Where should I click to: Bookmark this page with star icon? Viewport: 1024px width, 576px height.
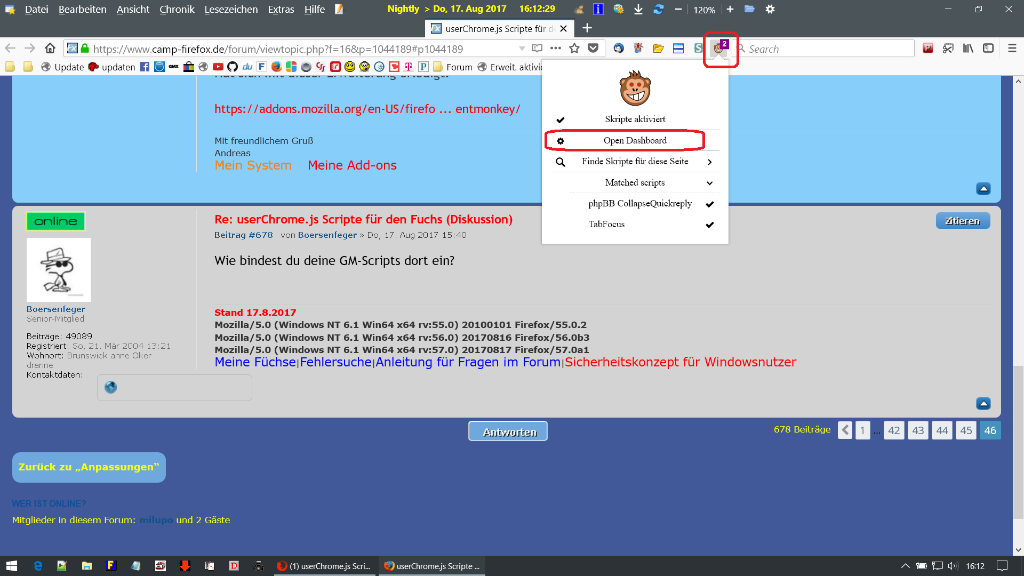(x=574, y=49)
